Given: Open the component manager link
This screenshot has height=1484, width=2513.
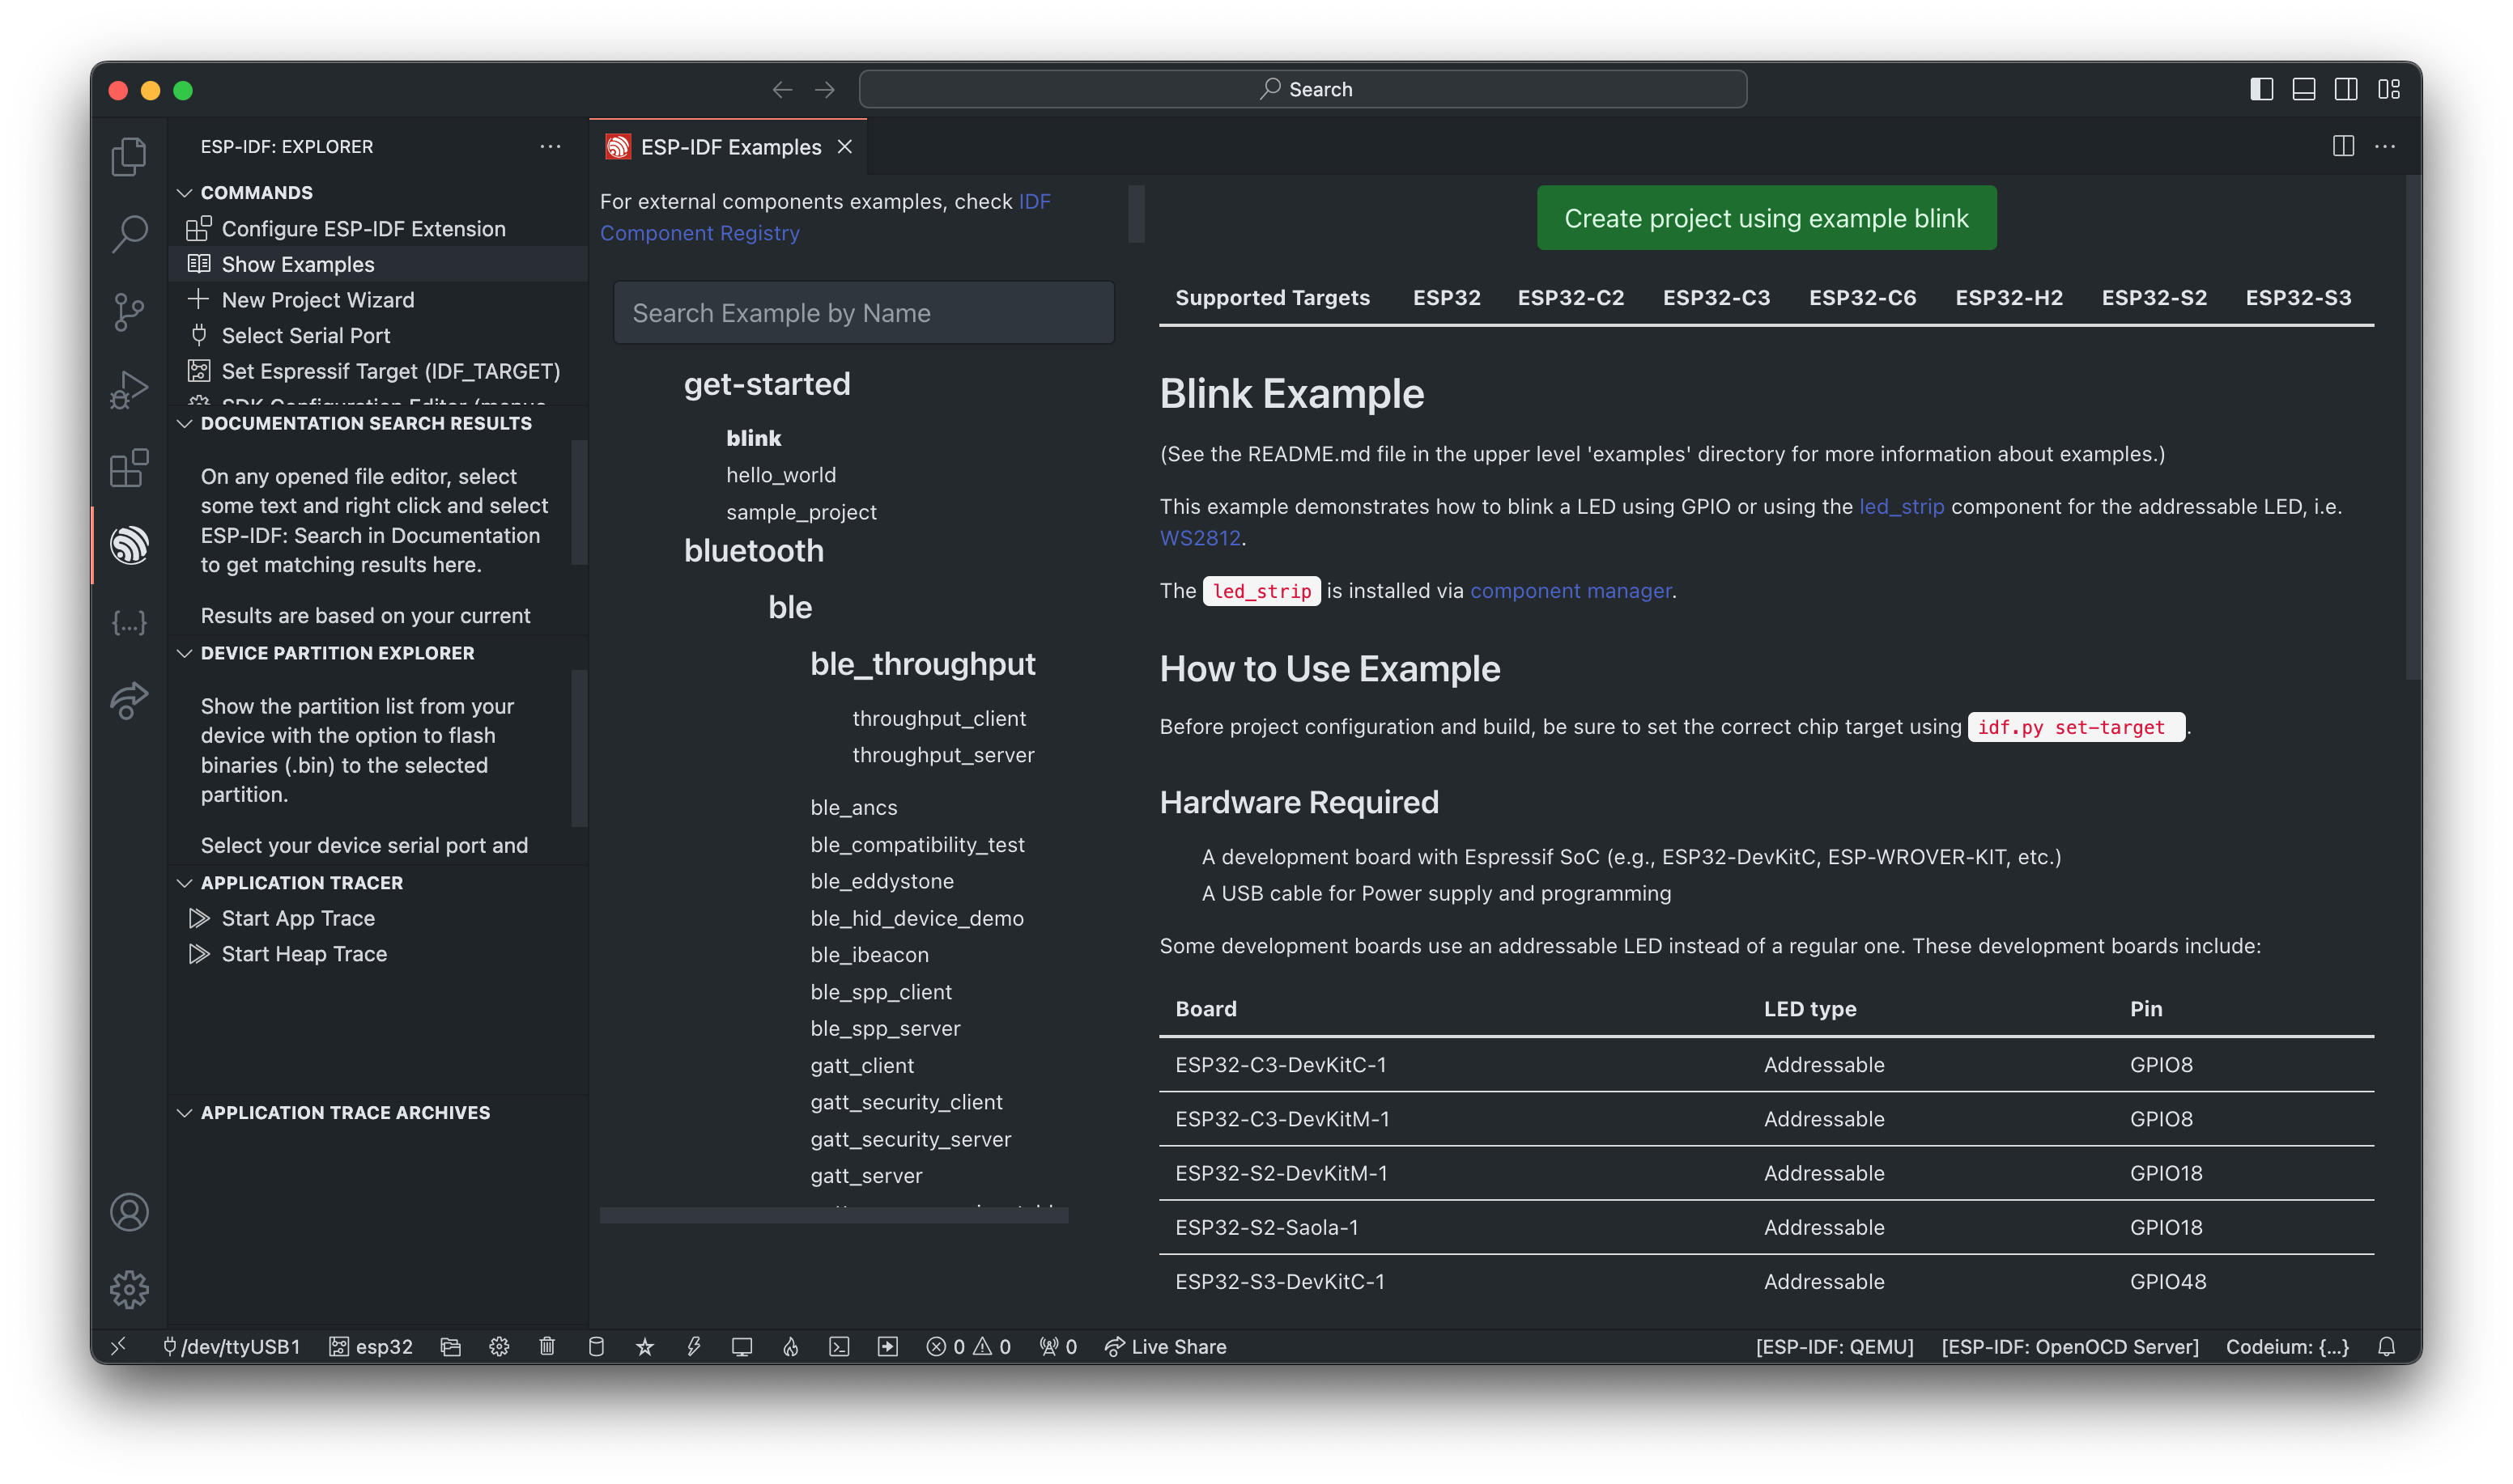Looking at the screenshot, I should click(1570, 591).
